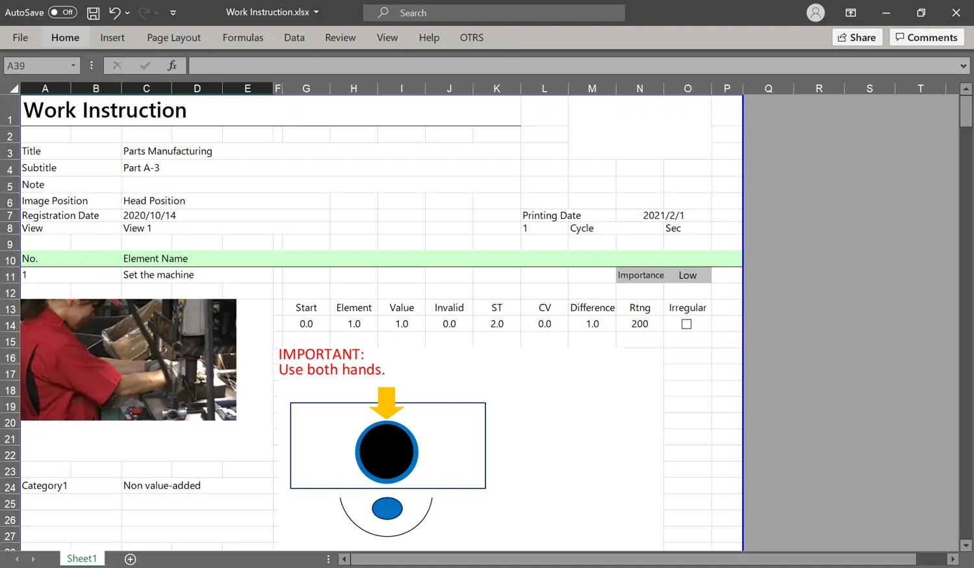Viewport: 974px width, 568px height.
Task: Click the Part A-3 cell
Action: coord(142,168)
